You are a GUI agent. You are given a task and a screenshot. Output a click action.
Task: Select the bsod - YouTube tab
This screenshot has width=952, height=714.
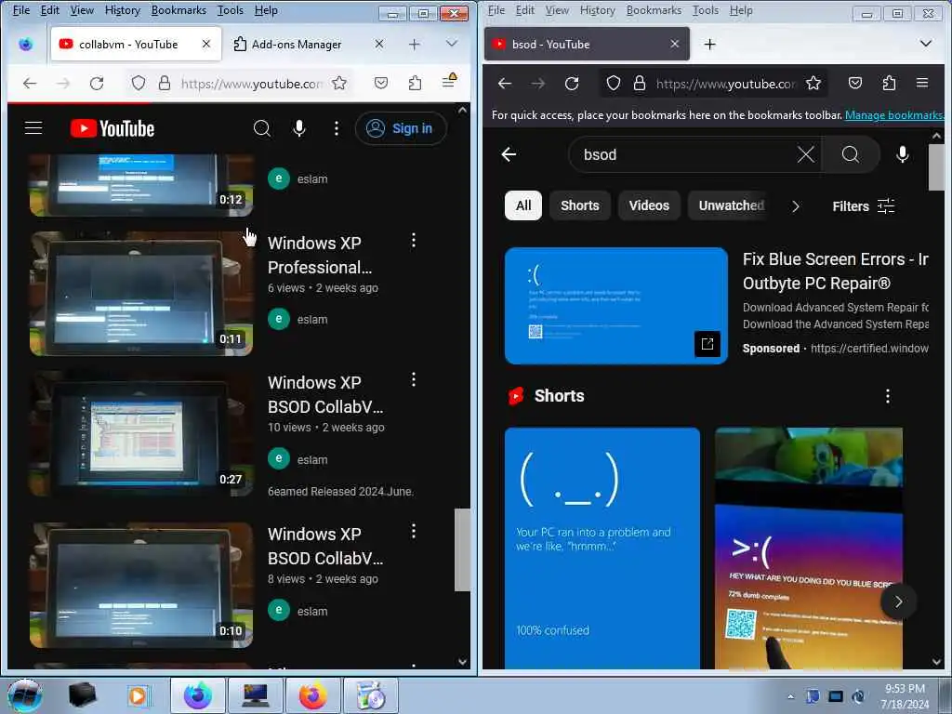[x=587, y=45]
